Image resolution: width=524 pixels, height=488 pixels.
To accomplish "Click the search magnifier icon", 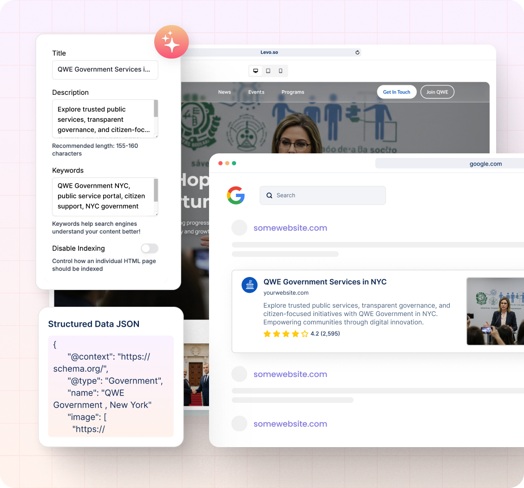I will (269, 196).
